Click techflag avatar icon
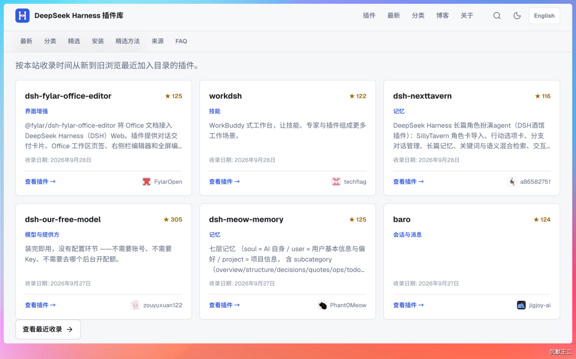The height and width of the screenshot is (359, 576). tap(336, 181)
